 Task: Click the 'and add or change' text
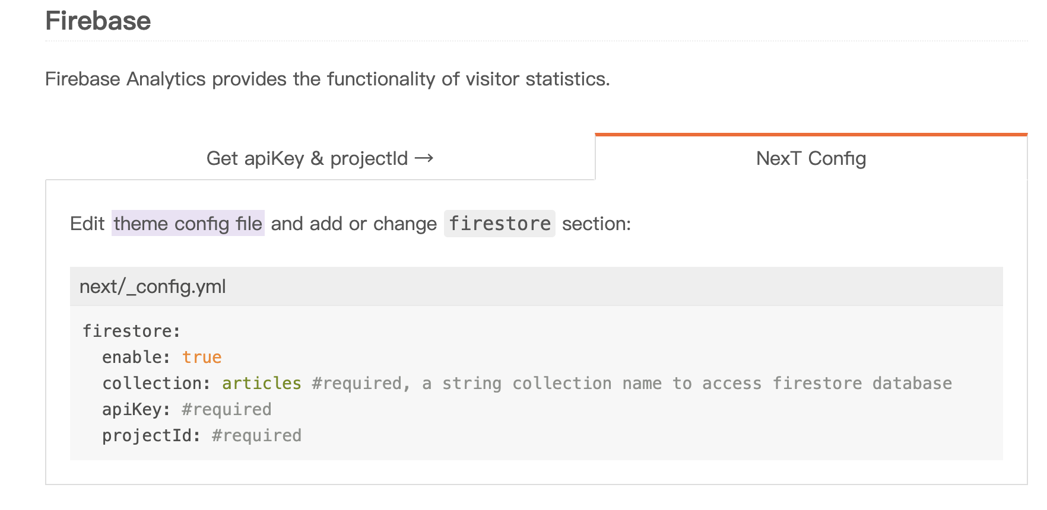coord(354,224)
